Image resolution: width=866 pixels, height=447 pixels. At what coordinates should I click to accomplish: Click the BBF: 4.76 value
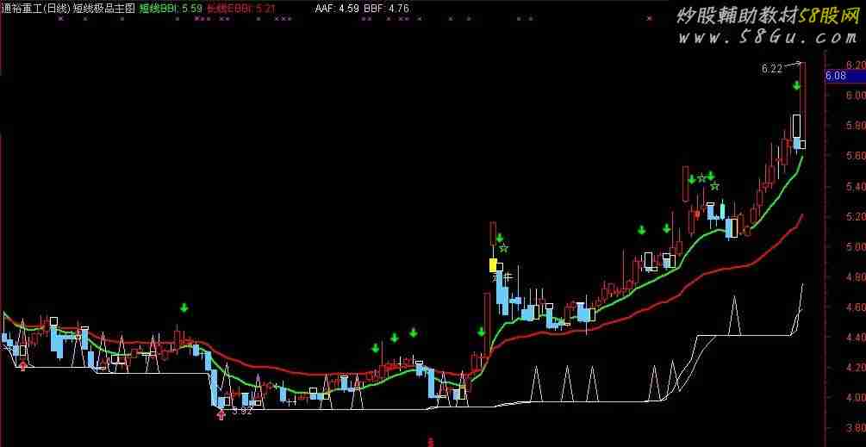(387, 9)
